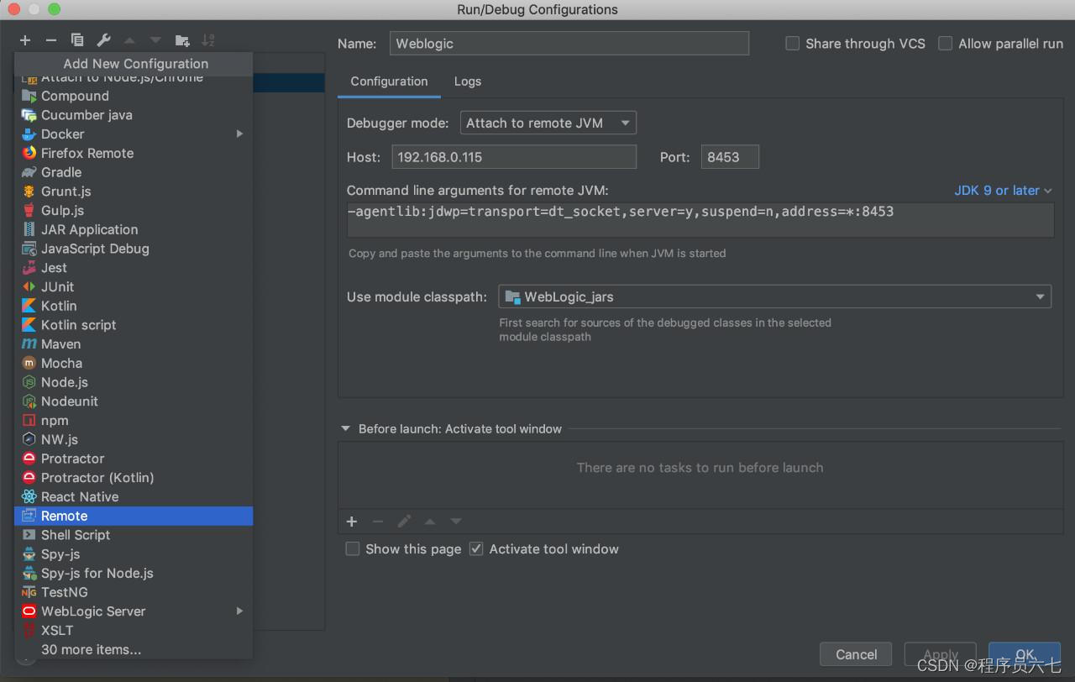Click the Mocha icon

point(29,363)
